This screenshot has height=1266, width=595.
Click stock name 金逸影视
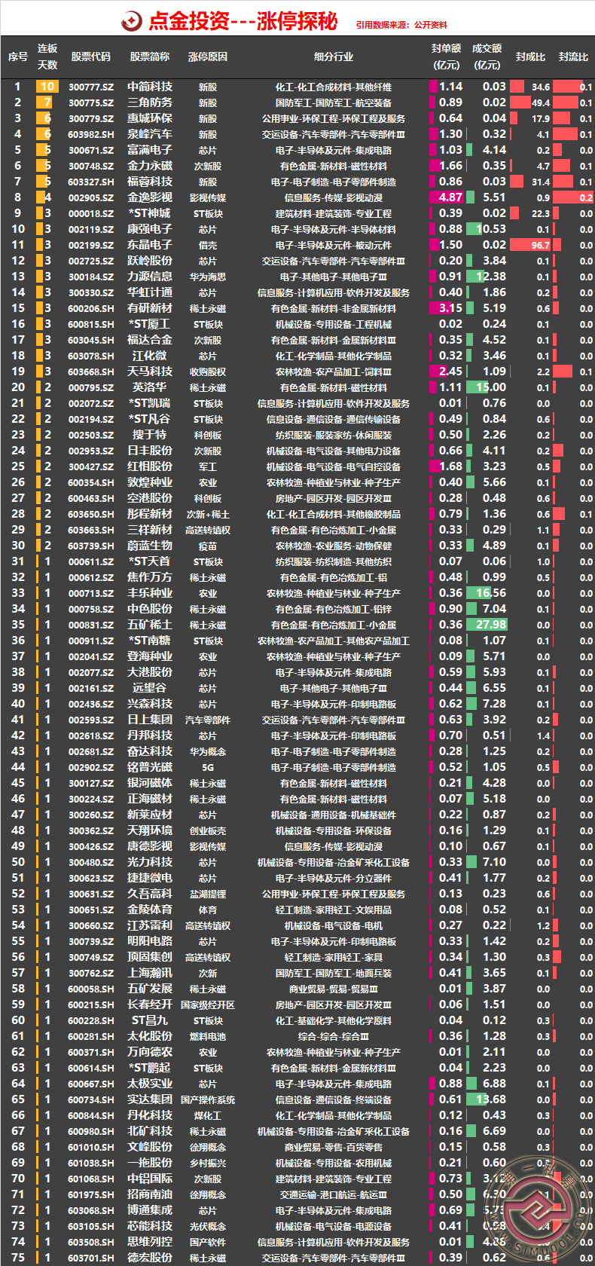click(x=150, y=197)
